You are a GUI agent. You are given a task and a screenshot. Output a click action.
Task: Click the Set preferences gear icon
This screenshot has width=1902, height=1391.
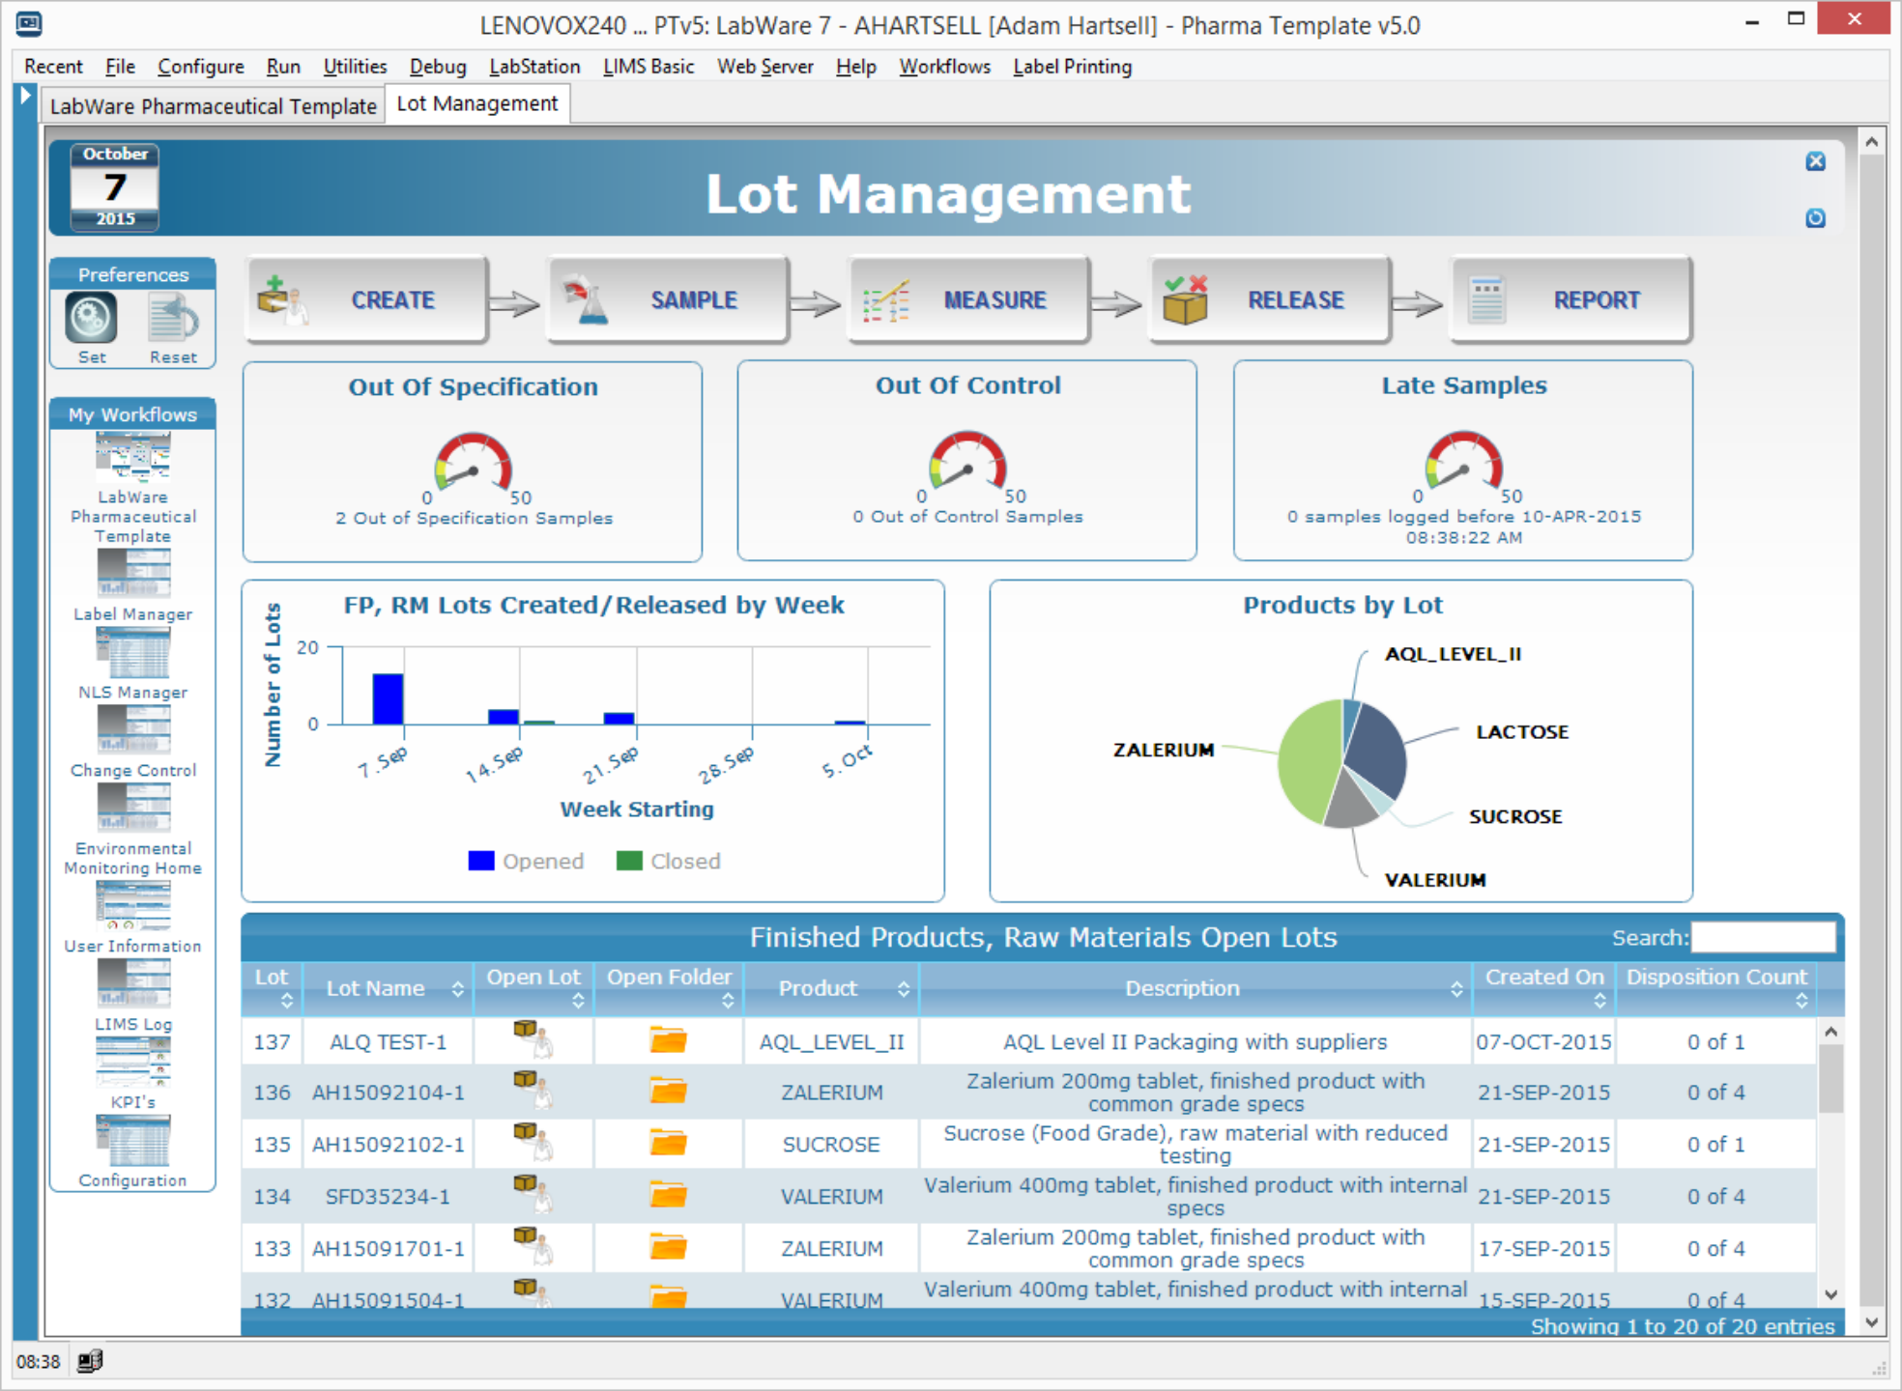pyautogui.click(x=91, y=319)
